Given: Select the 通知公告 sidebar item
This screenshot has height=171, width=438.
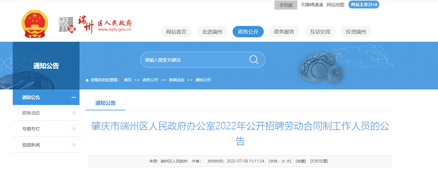Looking at the screenshot, I should 46,97.
